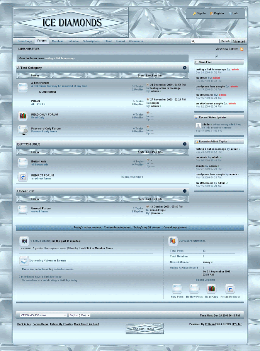Viewport: 260px width, 351px height.
Task: Click the Upcoming Calendar Events icon
Action: [24, 260]
